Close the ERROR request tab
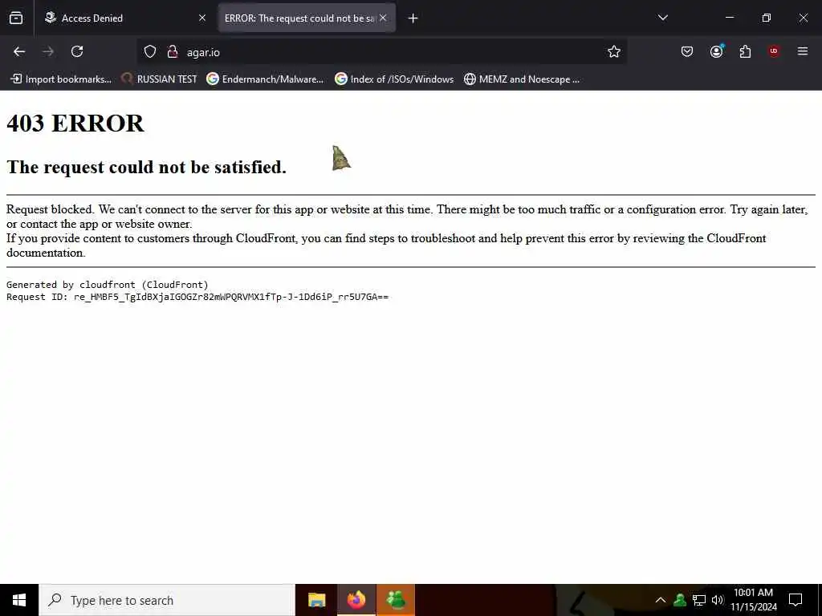Image resolution: width=822 pixels, height=616 pixels. point(383,18)
